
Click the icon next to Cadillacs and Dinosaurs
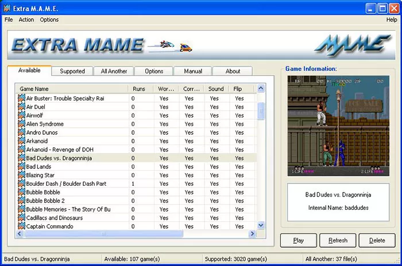click(22, 218)
